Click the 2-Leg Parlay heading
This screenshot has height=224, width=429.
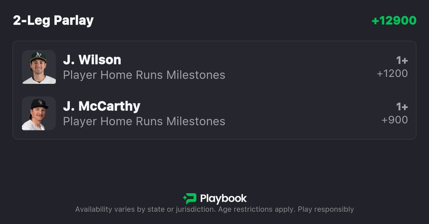click(53, 20)
